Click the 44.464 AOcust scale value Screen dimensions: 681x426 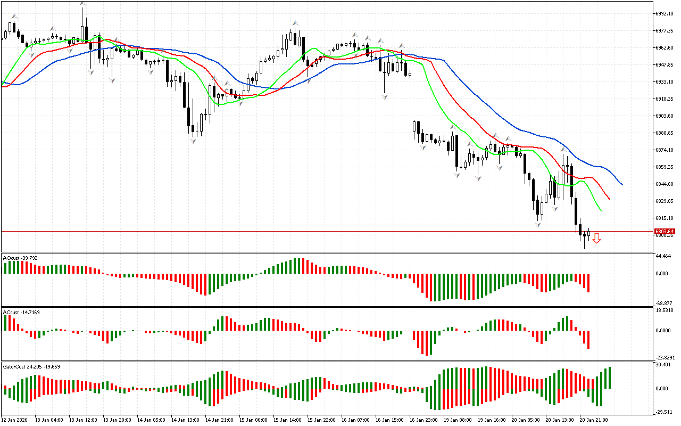click(x=663, y=256)
